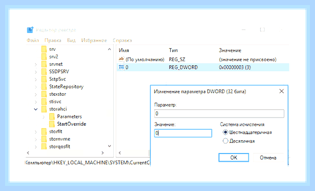Click tree scrollbar down arrow
This screenshot has height=191, width=315.
pos(109,146)
